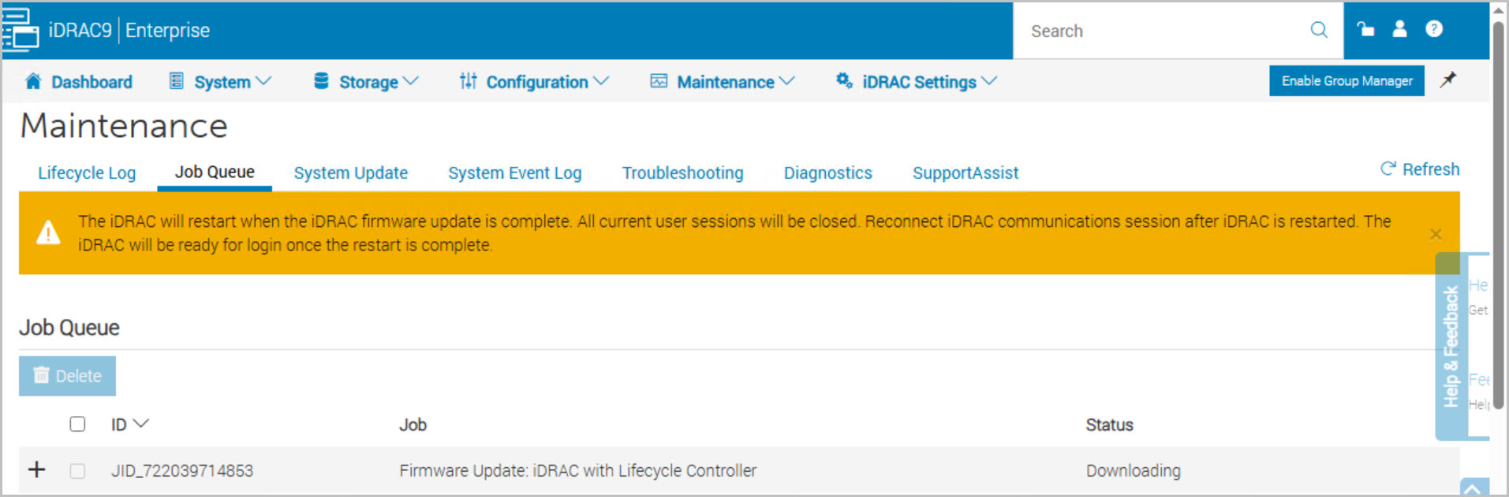Image resolution: width=1509 pixels, height=497 pixels.
Task: Click the help question mark icon
Action: pos(1433,29)
